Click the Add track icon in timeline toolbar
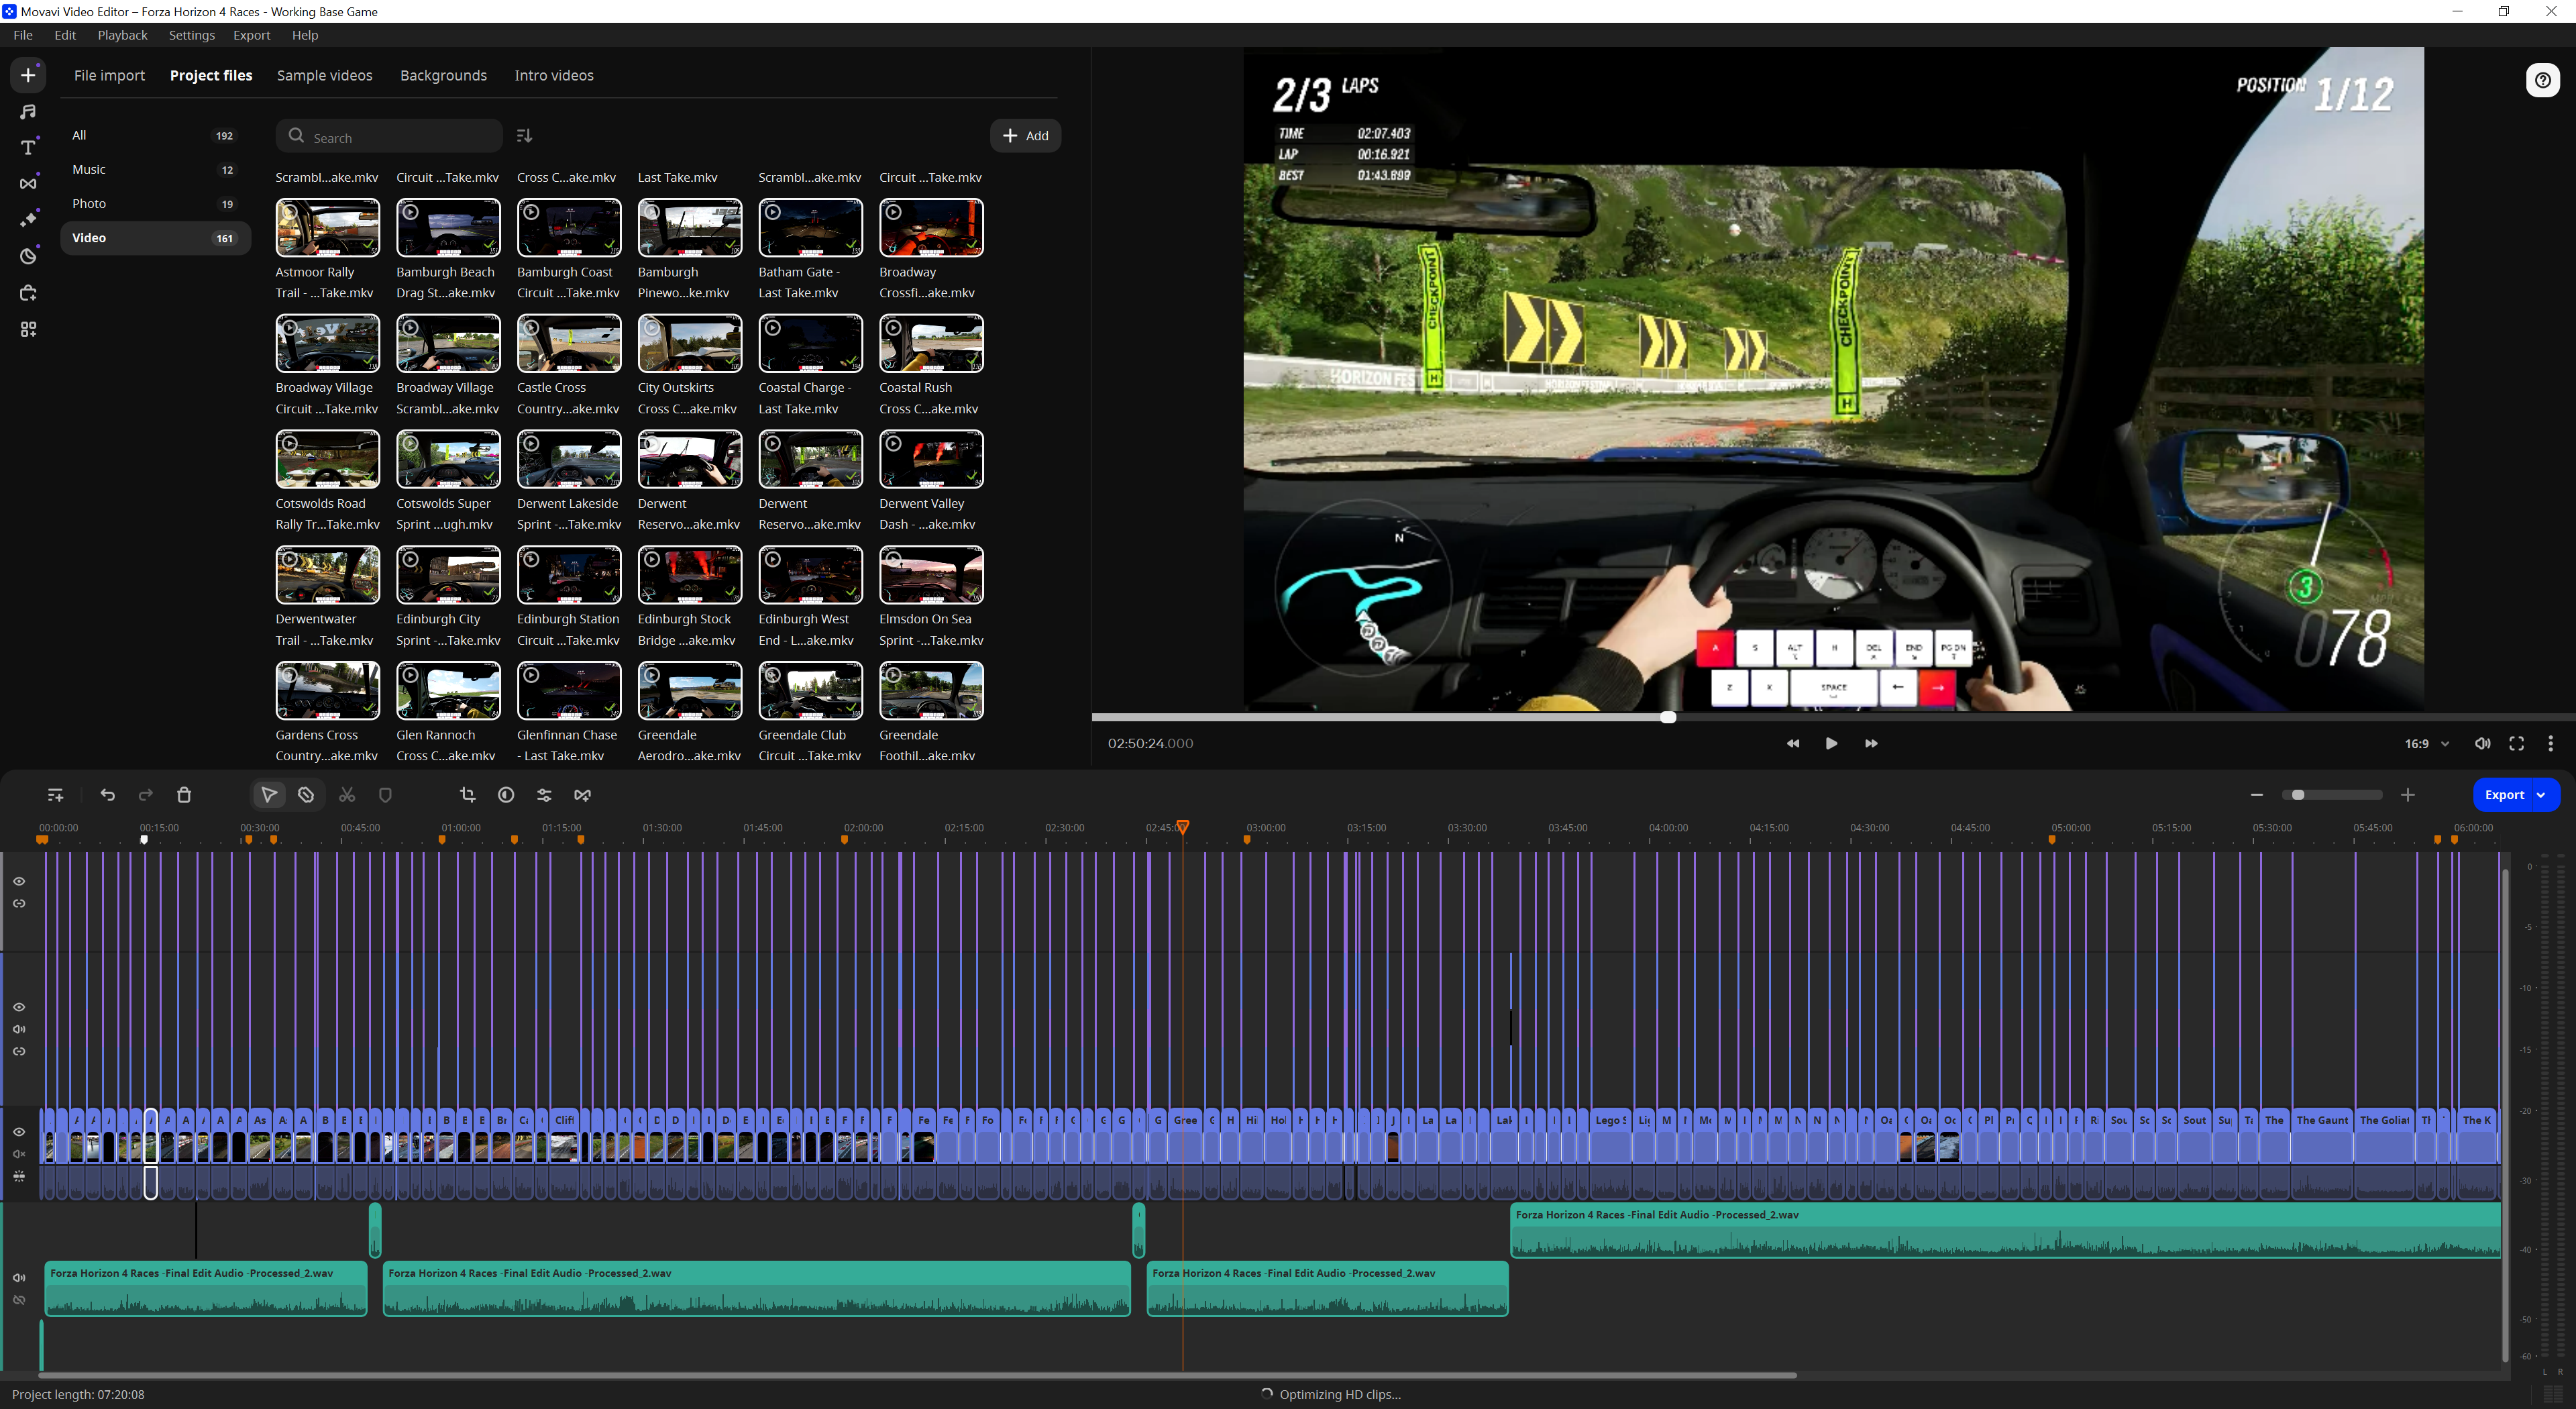This screenshot has height=1409, width=2576. pyautogui.click(x=55, y=795)
